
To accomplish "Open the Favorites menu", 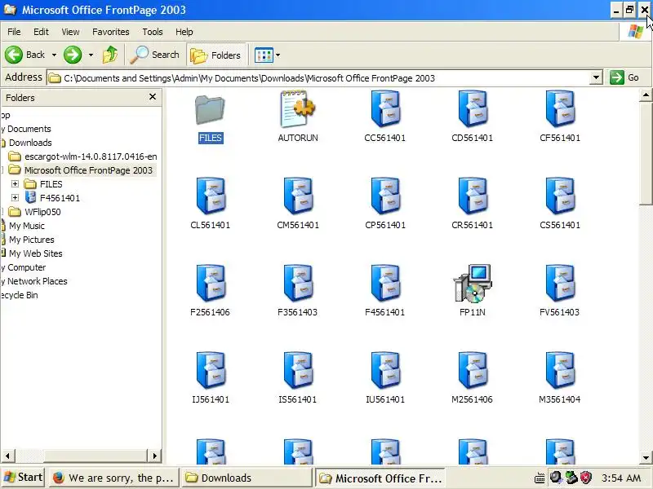I will click(111, 32).
